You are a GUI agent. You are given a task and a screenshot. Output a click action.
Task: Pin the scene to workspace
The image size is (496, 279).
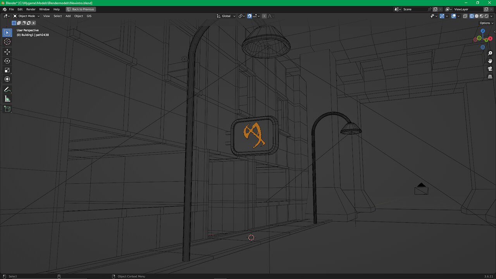pos(429,9)
